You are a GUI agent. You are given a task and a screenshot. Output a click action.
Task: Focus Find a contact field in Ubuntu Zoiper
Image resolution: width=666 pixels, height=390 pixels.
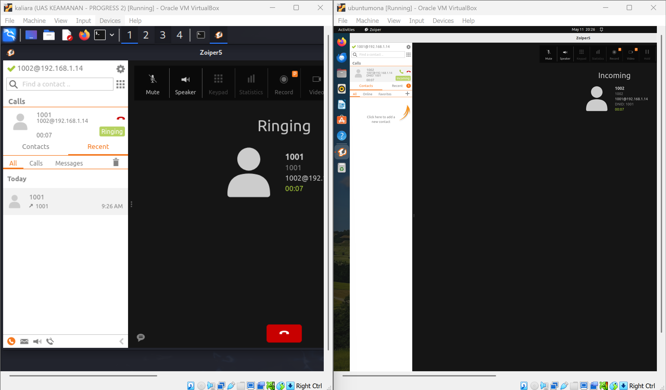point(378,54)
